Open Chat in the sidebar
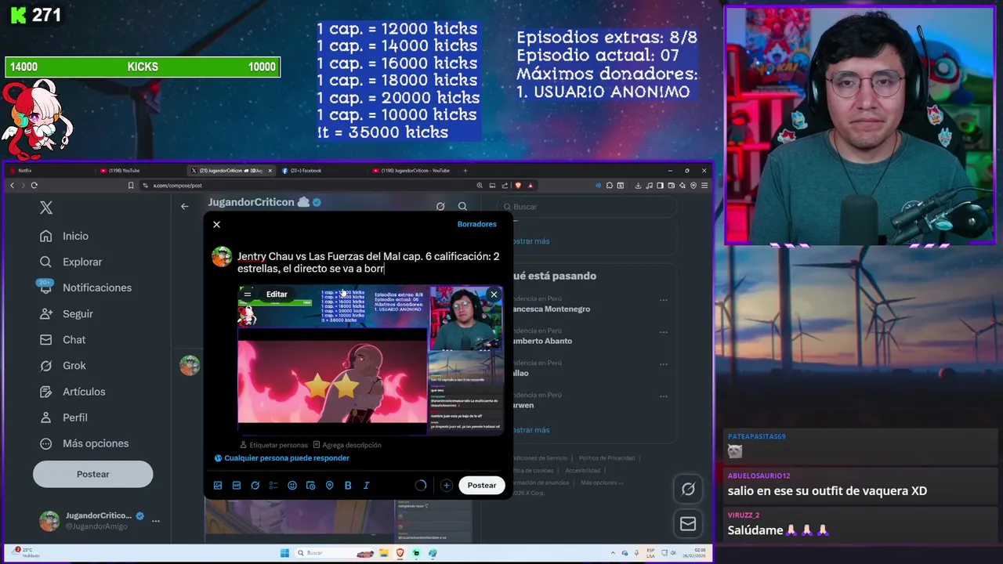 tap(63, 339)
